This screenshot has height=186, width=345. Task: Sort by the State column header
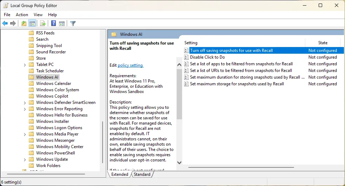click(x=323, y=43)
